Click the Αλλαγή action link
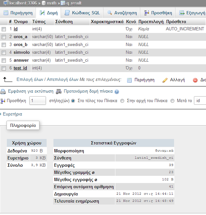Screen dimensions: 206x215 point(177,80)
